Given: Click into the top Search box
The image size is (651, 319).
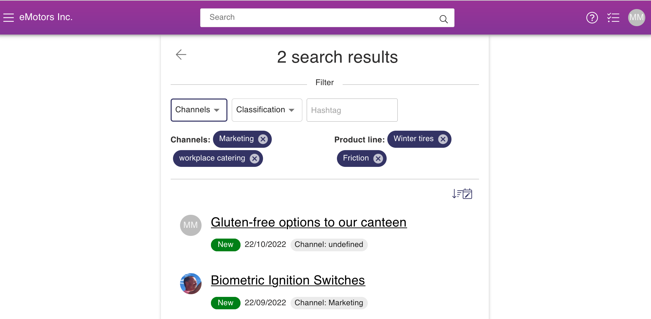Looking at the screenshot, I should pos(327,18).
